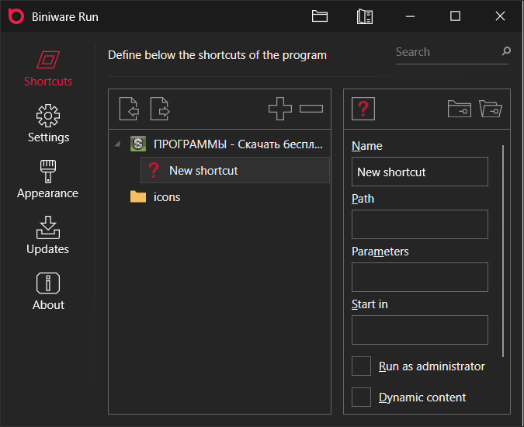The image size is (524, 427).
Task: Change the shortcut's question mark icon
Action: click(363, 109)
